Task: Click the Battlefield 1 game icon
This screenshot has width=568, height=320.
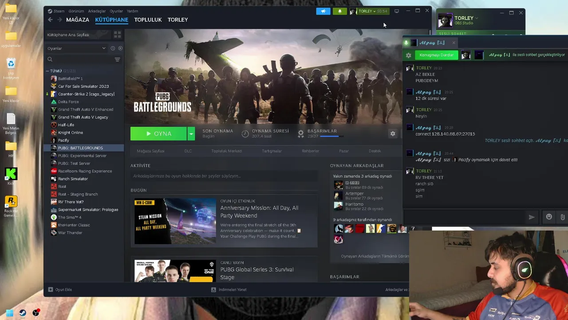Action: coord(54,79)
